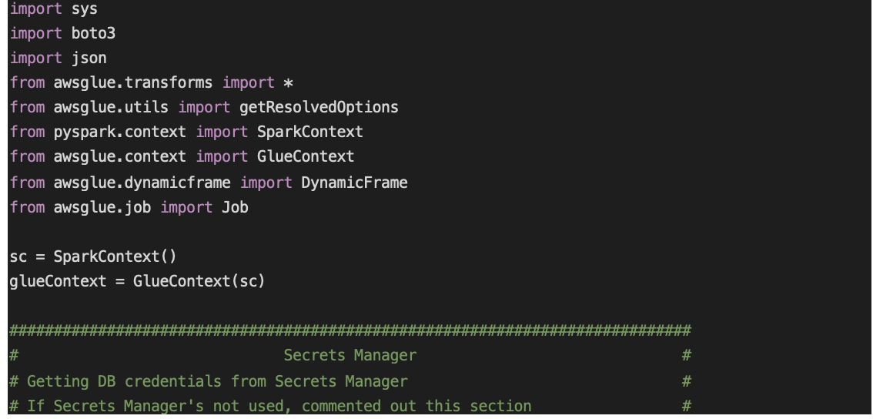Click the "SparkContext()" constructor call
This screenshot has height=419, width=873.
pyautogui.click(x=115, y=256)
